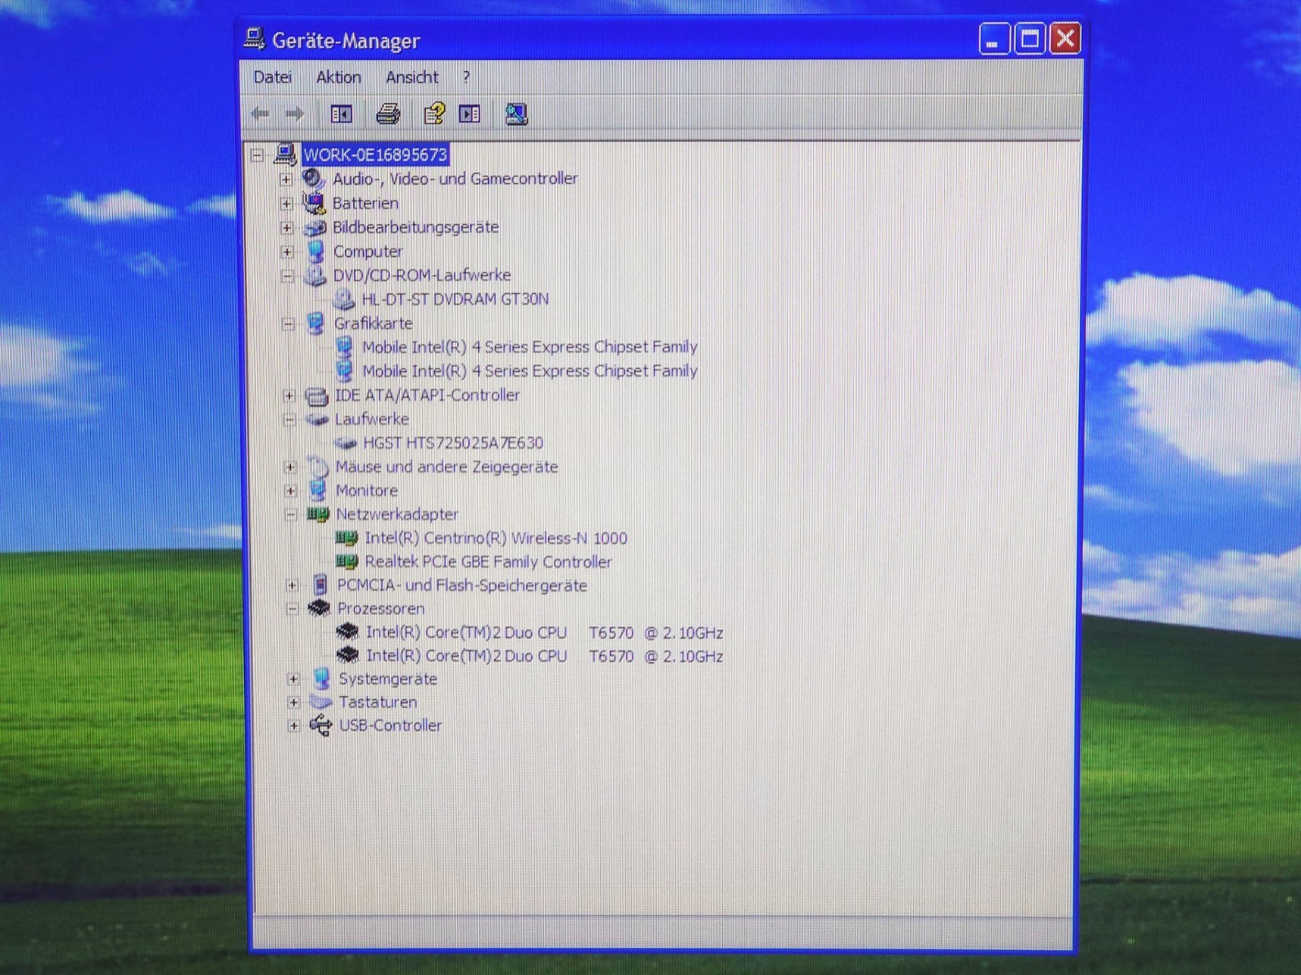Toggle the action pane toolbar icon

coord(470,115)
